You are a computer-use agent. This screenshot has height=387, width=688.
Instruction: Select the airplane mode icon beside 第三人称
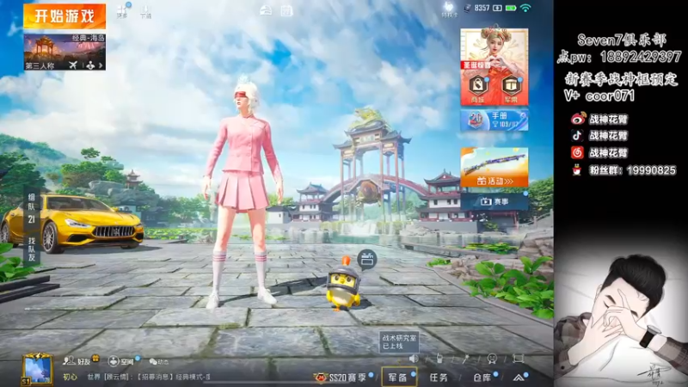(x=73, y=65)
